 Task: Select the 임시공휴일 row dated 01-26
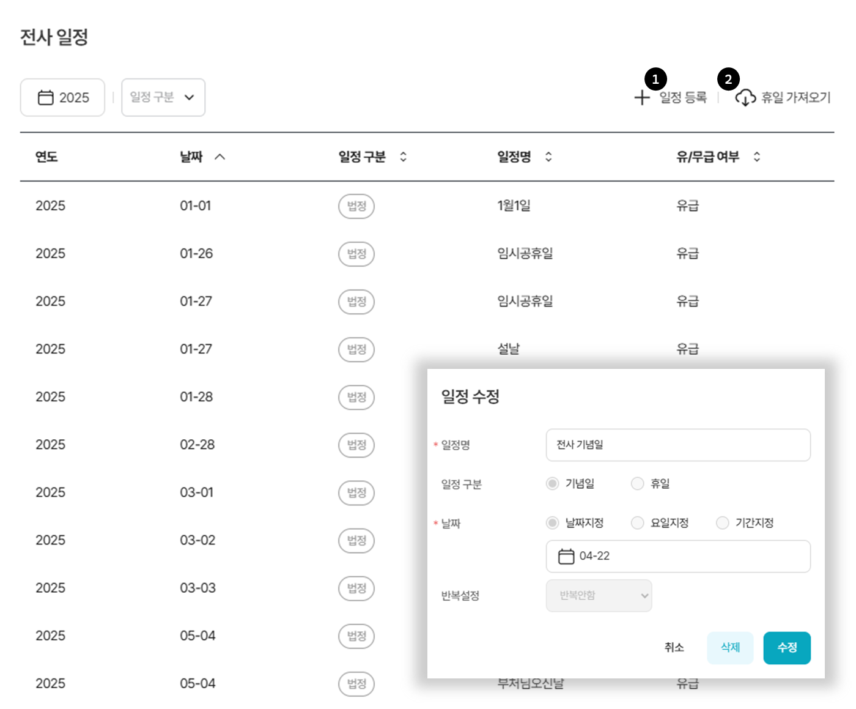[x=525, y=254]
